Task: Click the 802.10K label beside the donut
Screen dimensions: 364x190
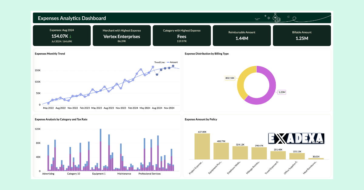Action: tap(230, 78)
